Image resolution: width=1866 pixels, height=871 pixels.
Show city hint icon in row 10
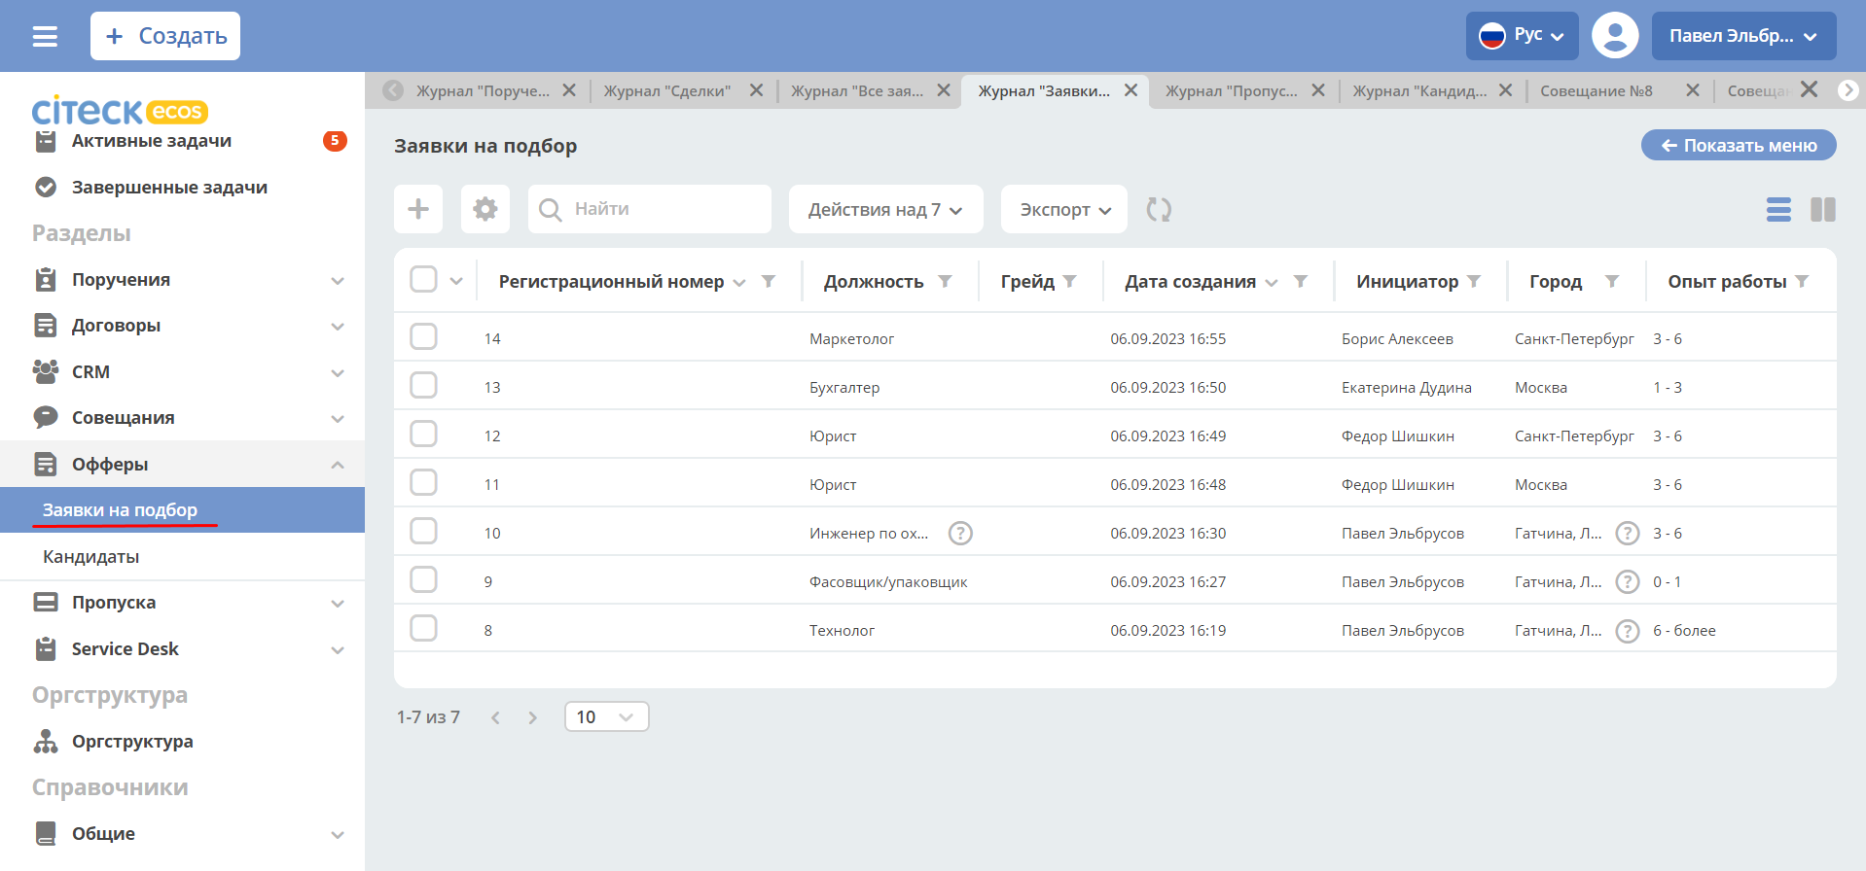coord(1628,533)
